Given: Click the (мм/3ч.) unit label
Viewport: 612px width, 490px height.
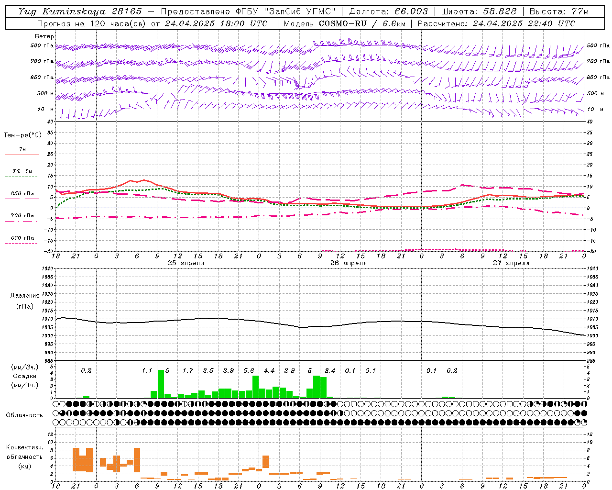Looking at the screenshot, I should 24,367.
